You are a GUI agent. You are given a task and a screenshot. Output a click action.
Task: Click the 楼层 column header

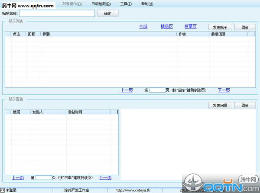tap(21, 112)
